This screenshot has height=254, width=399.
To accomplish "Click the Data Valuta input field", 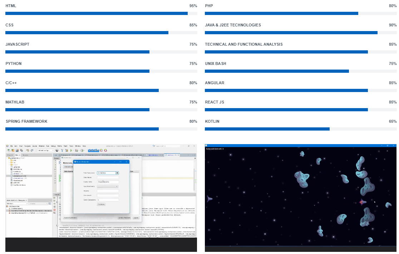I will coord(108,177).
